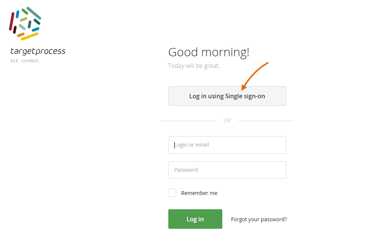Click the Today will be great subtitle
367x243 pixels.
[x=193, y=66]
